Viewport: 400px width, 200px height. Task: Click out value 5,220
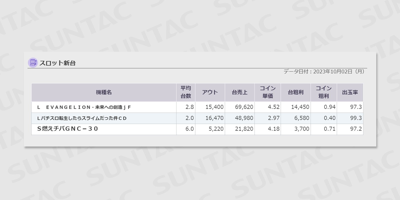coord(216,129)
